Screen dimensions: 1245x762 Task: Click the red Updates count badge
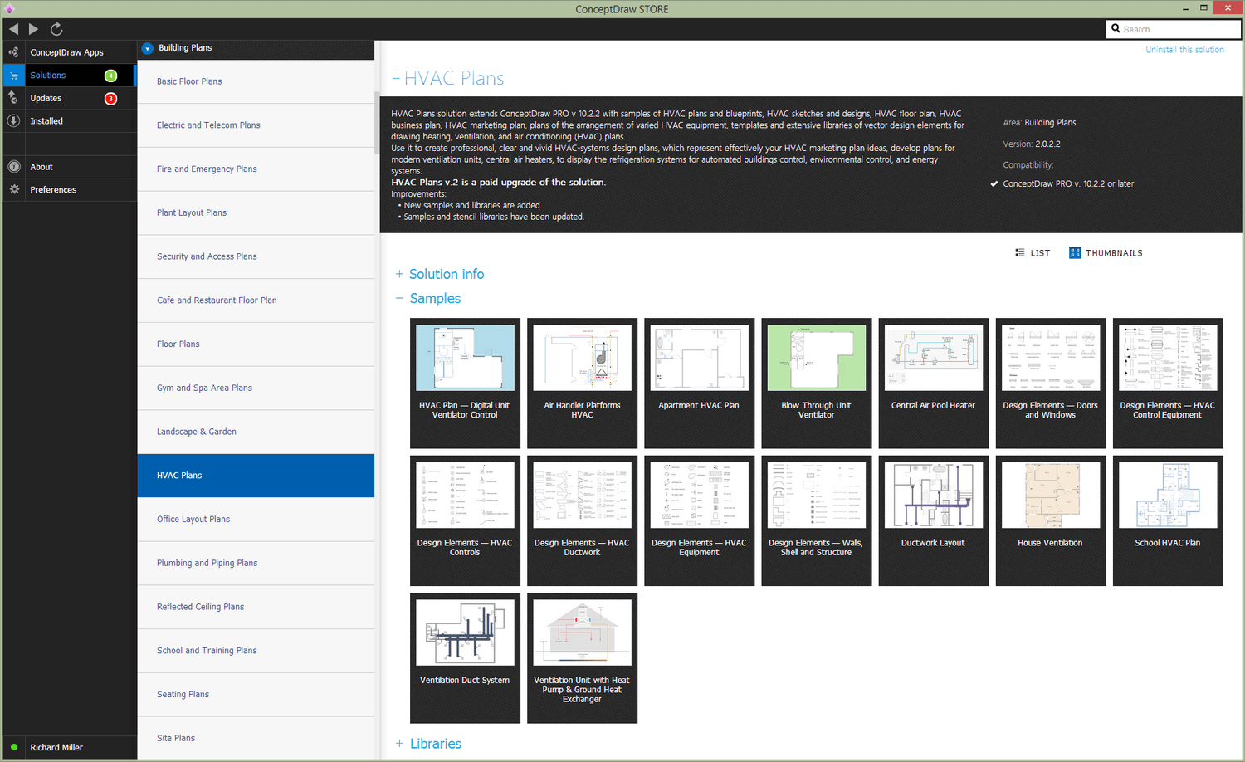(x=110, y=99)
